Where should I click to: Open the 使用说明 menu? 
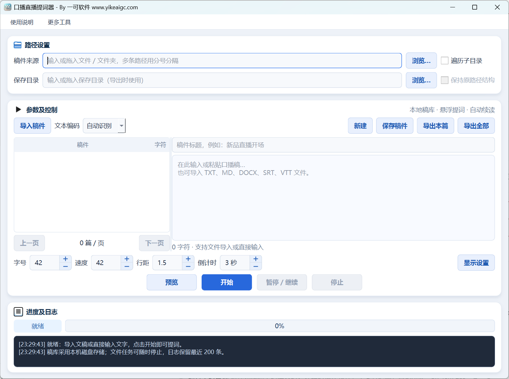[x=22, y=22]
